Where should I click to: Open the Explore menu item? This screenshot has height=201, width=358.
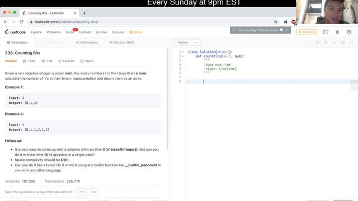[x=36, y=32]
